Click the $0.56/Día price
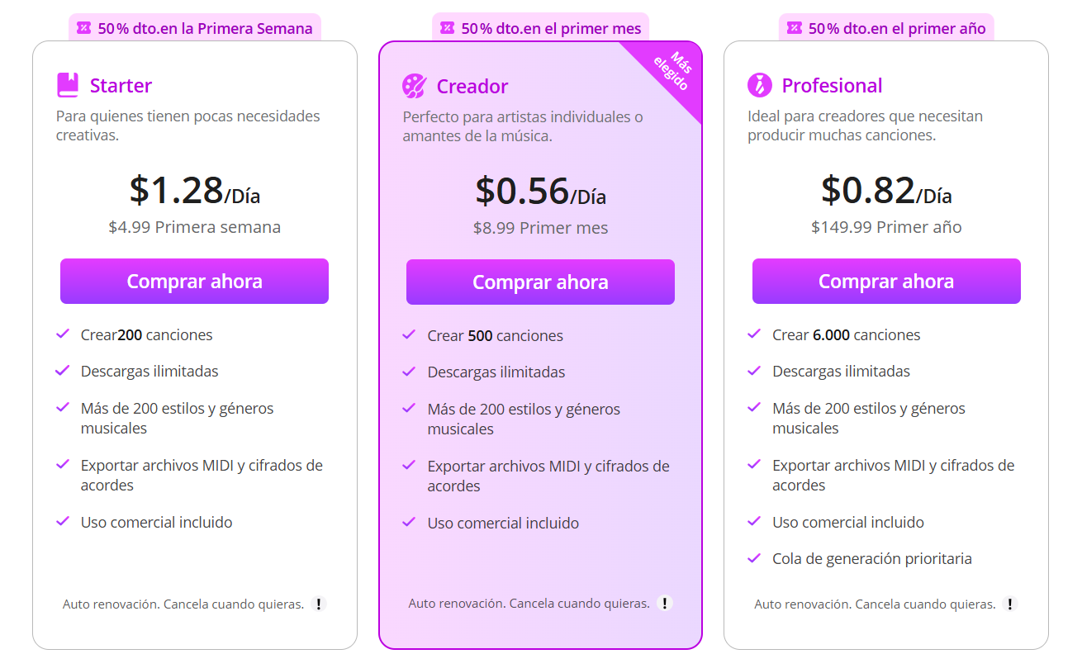 point(540,192)
